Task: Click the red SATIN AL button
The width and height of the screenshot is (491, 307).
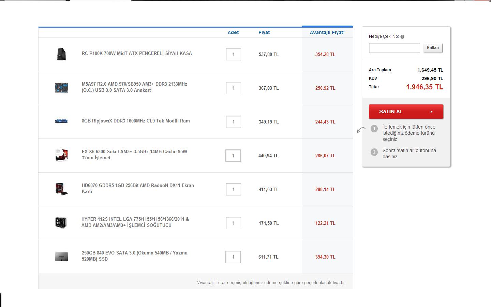Action: [x=406, y=112]
